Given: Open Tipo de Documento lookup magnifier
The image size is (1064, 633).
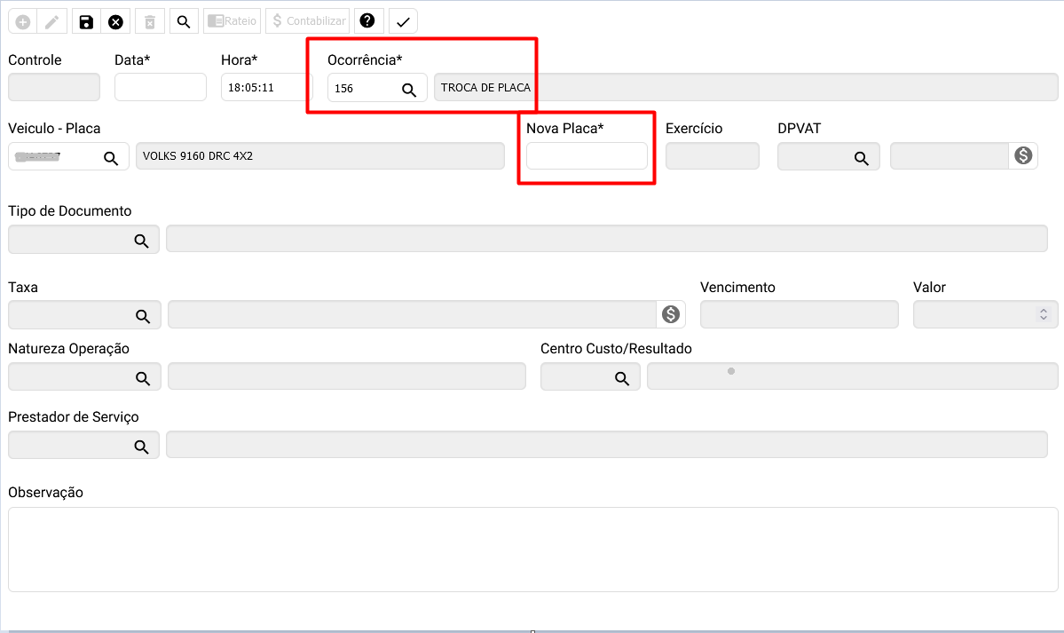Looking at the screenshot, I should pos(141,241).
